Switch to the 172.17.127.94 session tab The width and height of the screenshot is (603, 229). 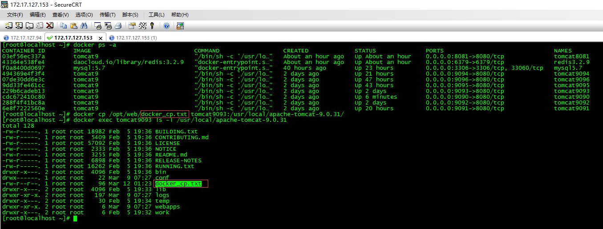point(22,38)
